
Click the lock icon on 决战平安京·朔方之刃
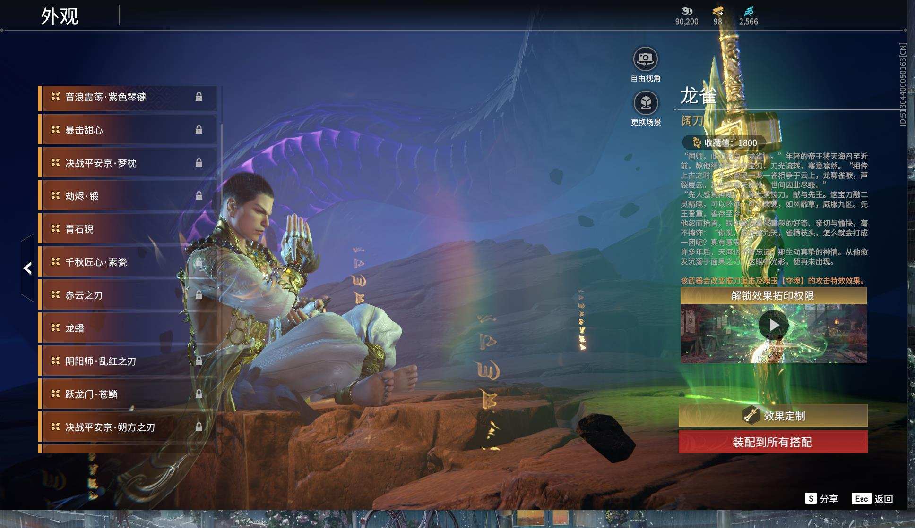(199, 427)
